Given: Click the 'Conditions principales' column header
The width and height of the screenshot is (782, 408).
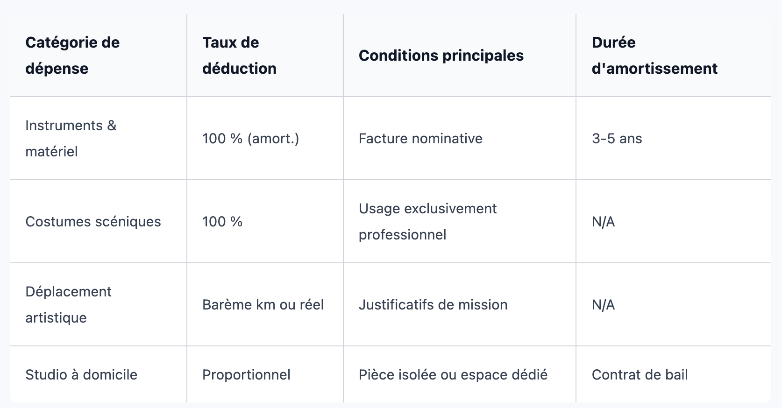Looking at the screenshot, I should click(x=460, y=56).
